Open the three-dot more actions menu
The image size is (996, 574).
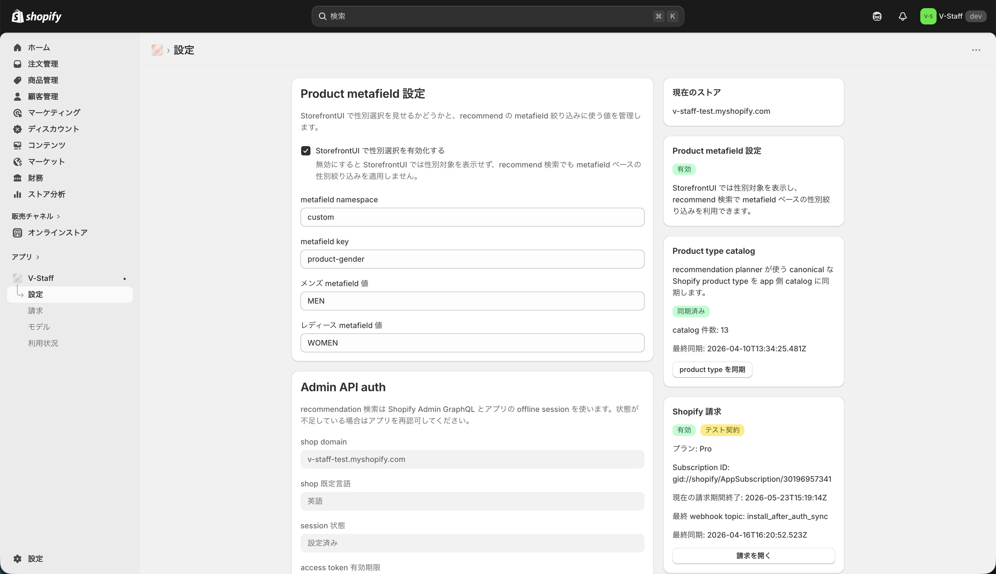[976, 50]
